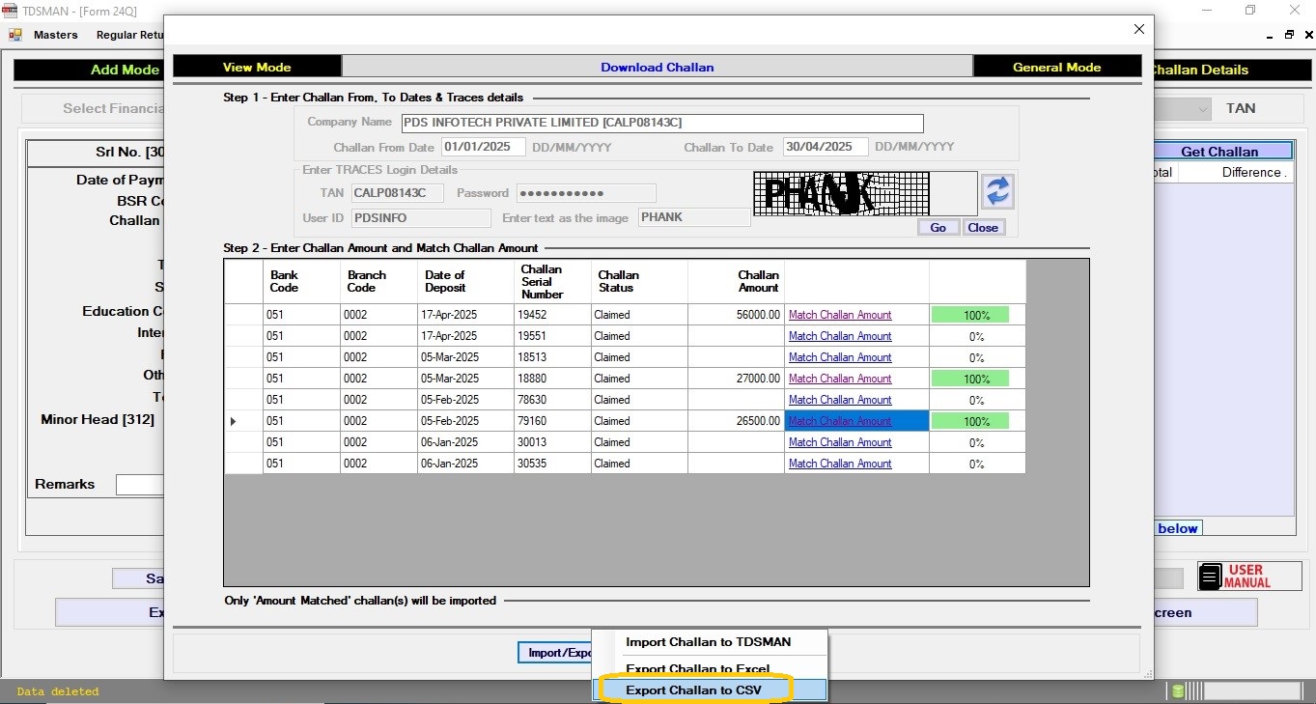1316x704 pixels.
Task: Choose Export Challan to CSV
Action: coord(693,690)
